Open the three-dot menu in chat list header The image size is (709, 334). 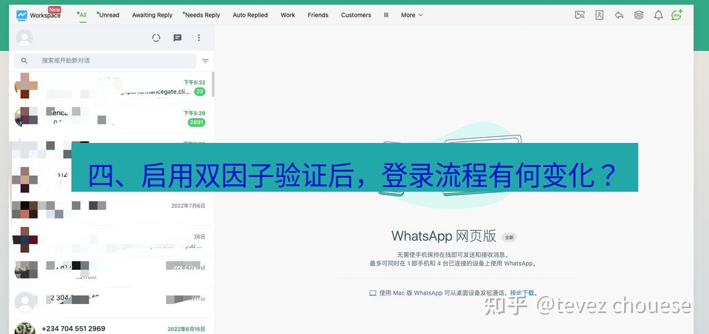point(198,38)
